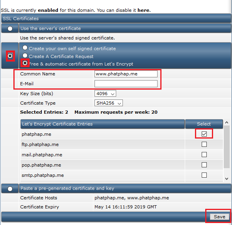Click the 'here' link to disable SSL
Viewport: 232px width, 225px height.
pos(143,10)
